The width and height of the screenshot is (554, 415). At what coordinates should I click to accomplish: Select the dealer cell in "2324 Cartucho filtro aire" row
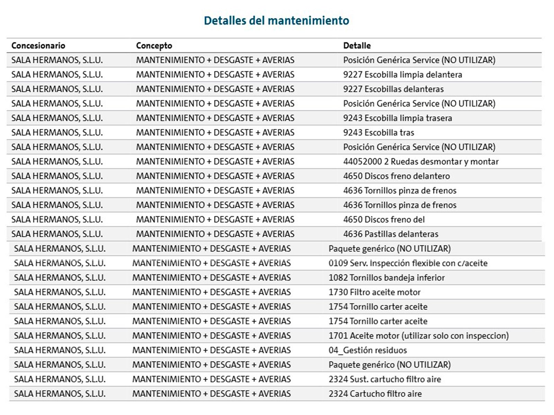click(60, 394)
